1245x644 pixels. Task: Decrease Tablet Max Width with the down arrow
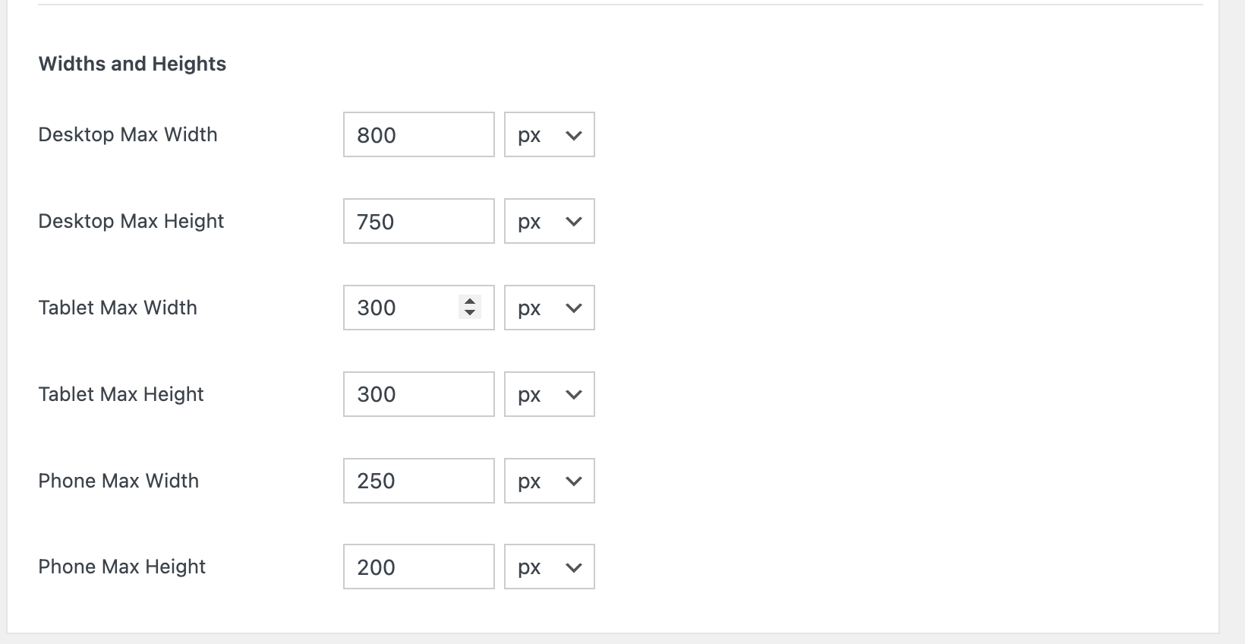click(x=470, y=313)
